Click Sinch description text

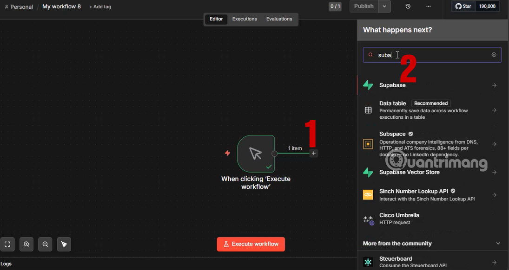tap(427, 199)
